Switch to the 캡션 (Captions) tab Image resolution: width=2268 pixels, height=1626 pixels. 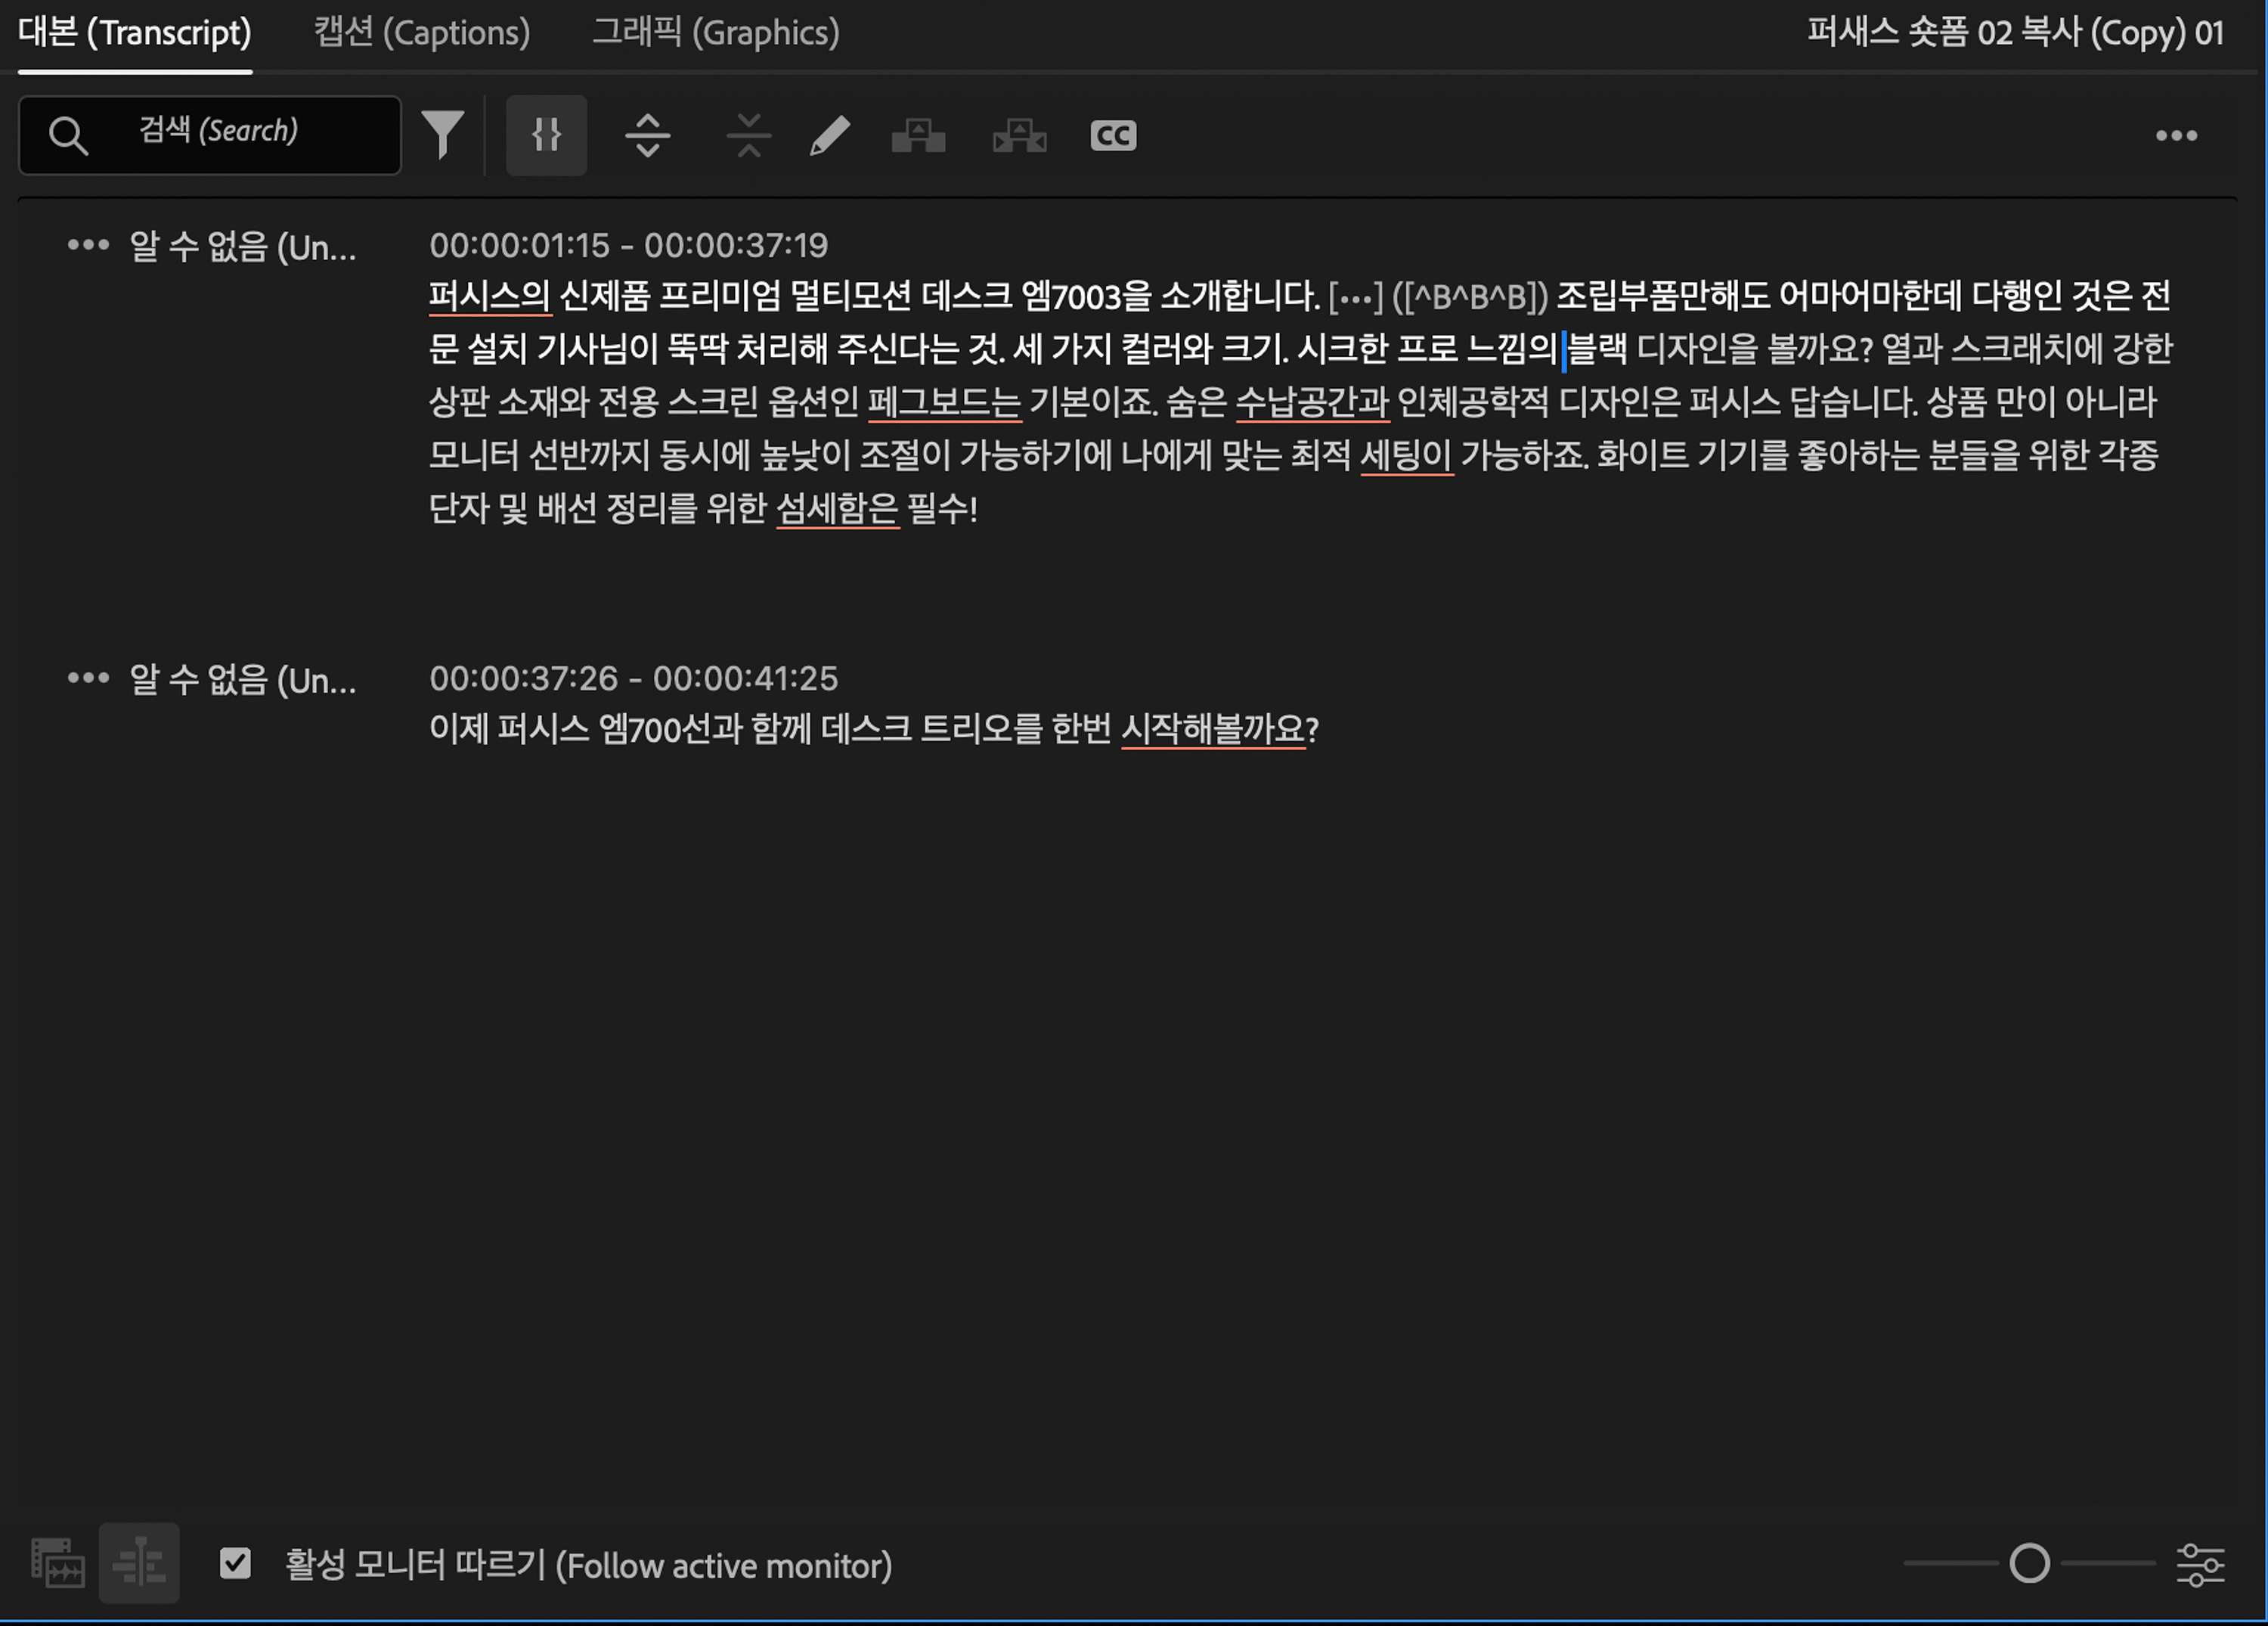[x=421, y=33]
